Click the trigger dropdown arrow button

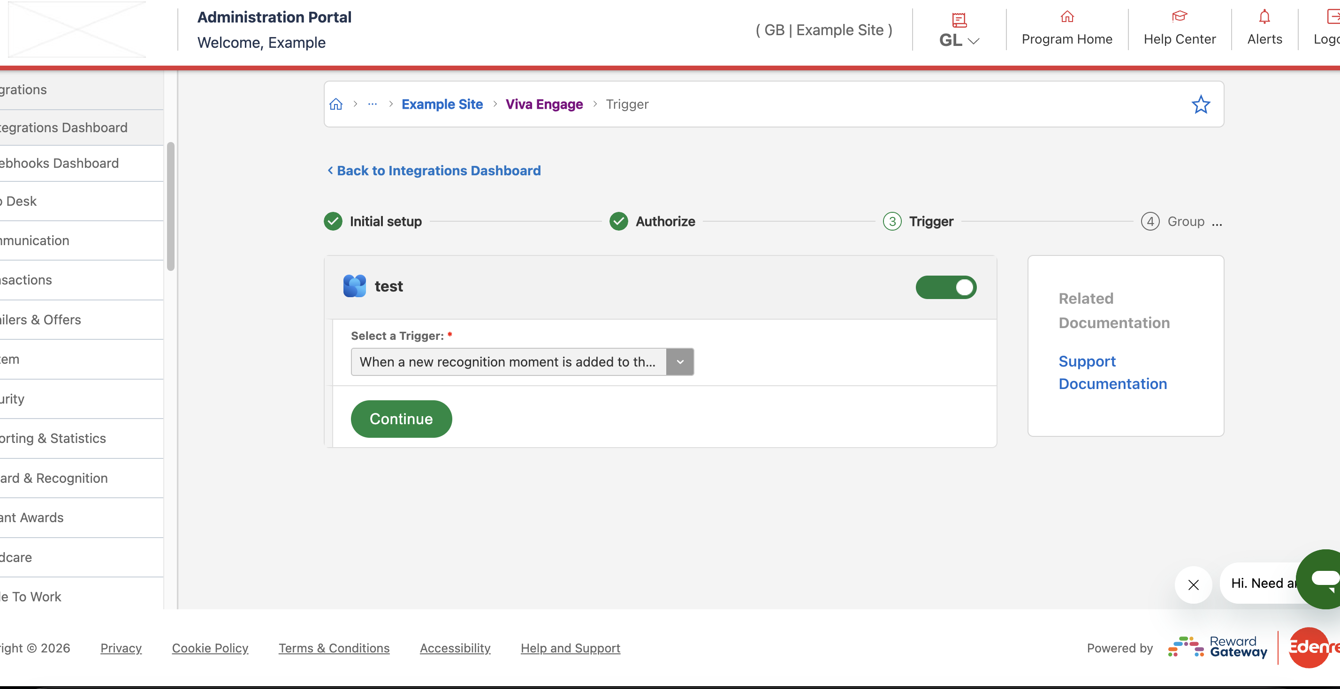pyautogui.click(x=680, y=362)
